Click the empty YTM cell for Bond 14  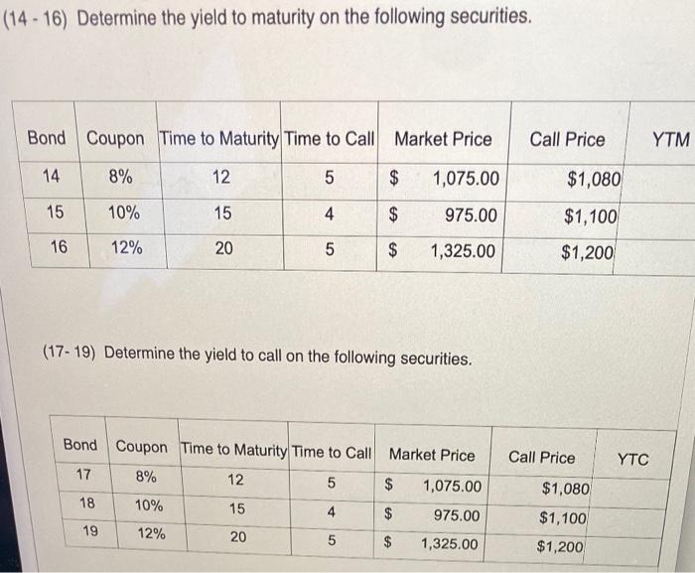663,180
